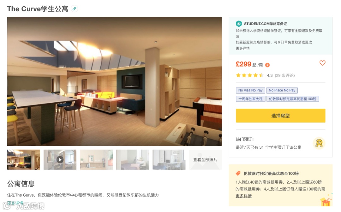Click the 伦敦限时预定最高优惠至100镑 tag

[x=292, y=99]
